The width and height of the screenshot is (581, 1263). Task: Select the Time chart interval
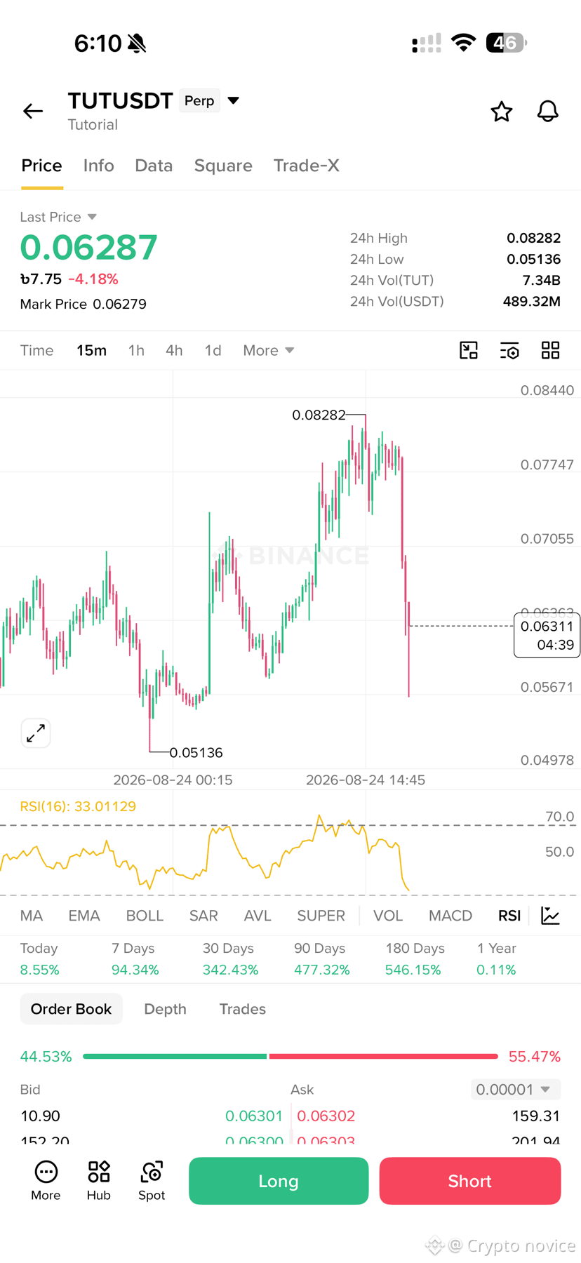click(36, 350)
